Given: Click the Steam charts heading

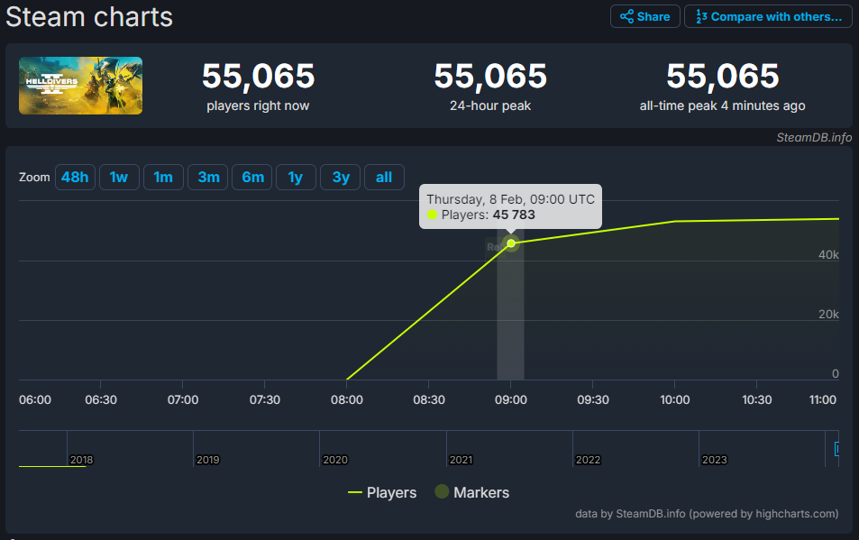Looking at the screenshot, I should point(89,17).
